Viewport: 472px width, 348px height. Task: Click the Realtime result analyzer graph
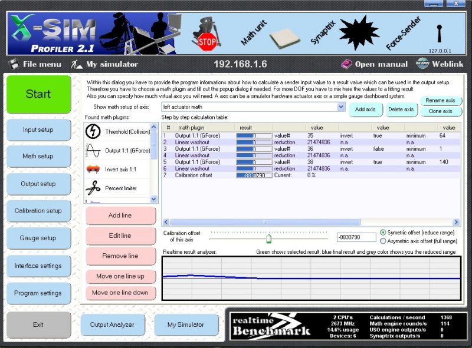coord(312,279)
